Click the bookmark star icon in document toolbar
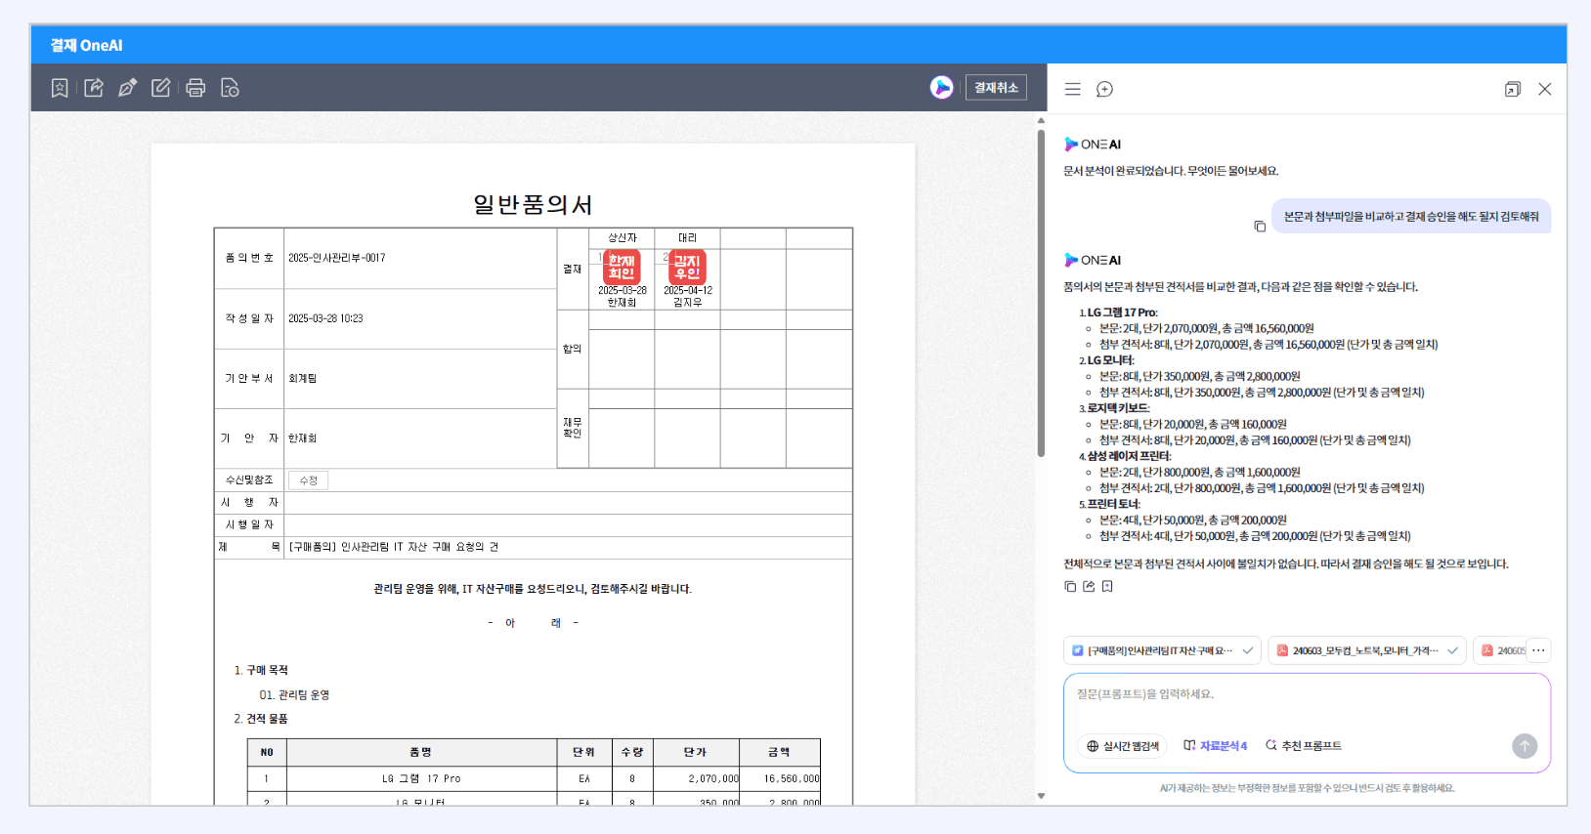The image size is (1591, 834). click(60, 88)
